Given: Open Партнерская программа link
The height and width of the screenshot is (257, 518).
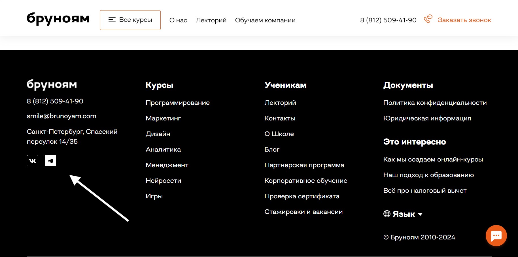Looking at the screenshot, I should (304, 165).
